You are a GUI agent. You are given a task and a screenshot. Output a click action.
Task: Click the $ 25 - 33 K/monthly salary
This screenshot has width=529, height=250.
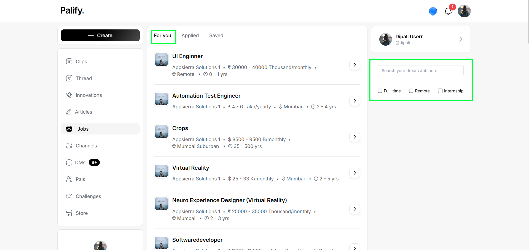[251, 179]
